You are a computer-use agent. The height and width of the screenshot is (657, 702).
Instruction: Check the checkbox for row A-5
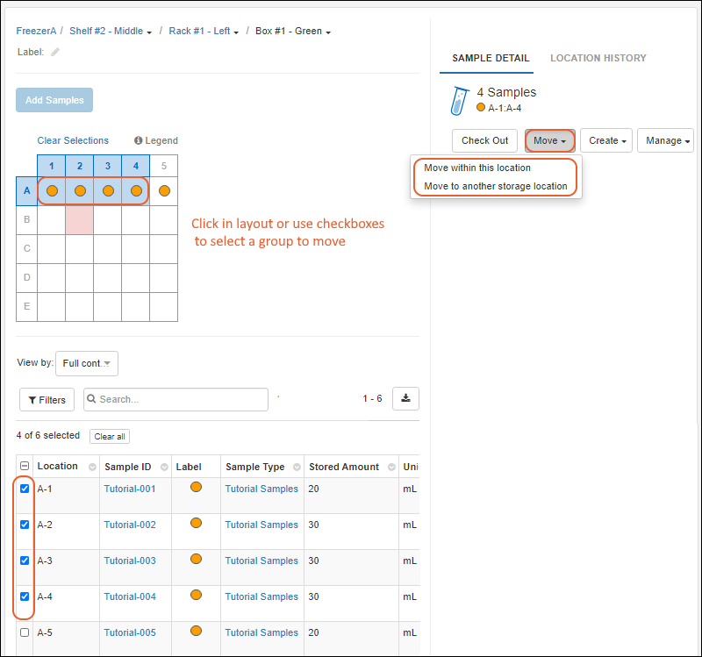click(25, 632)
